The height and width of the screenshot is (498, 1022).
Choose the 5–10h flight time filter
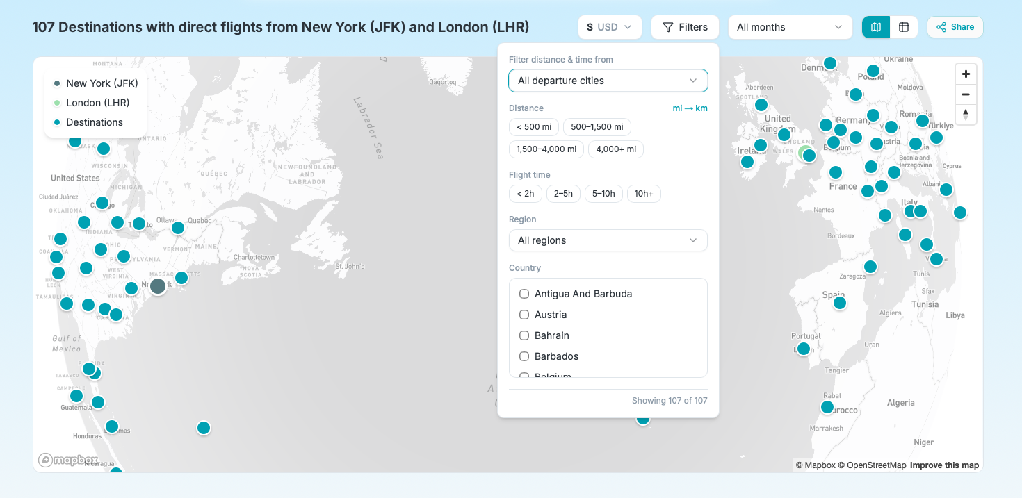(603, 194)
